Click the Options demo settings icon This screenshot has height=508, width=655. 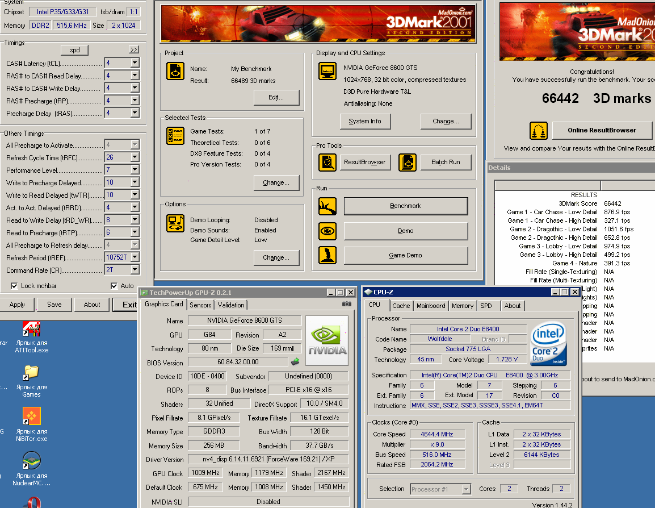pos(175,223)
